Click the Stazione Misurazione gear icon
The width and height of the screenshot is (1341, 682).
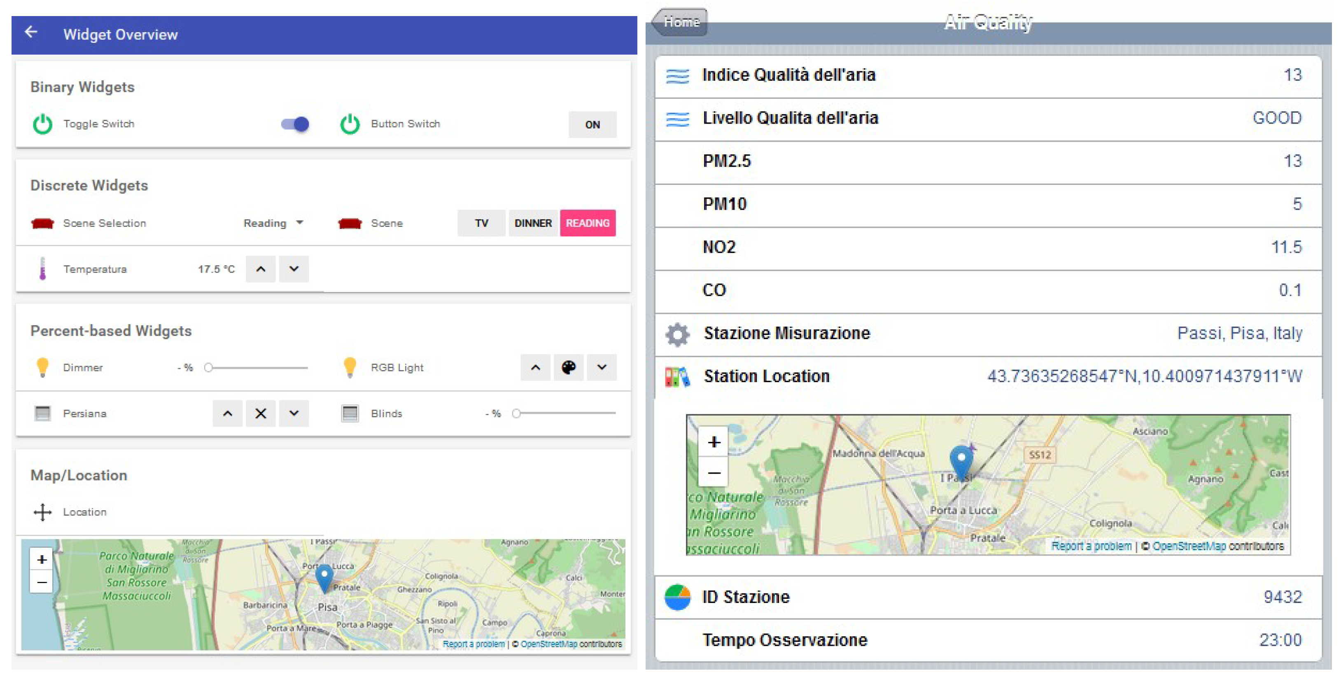[677, 334]
